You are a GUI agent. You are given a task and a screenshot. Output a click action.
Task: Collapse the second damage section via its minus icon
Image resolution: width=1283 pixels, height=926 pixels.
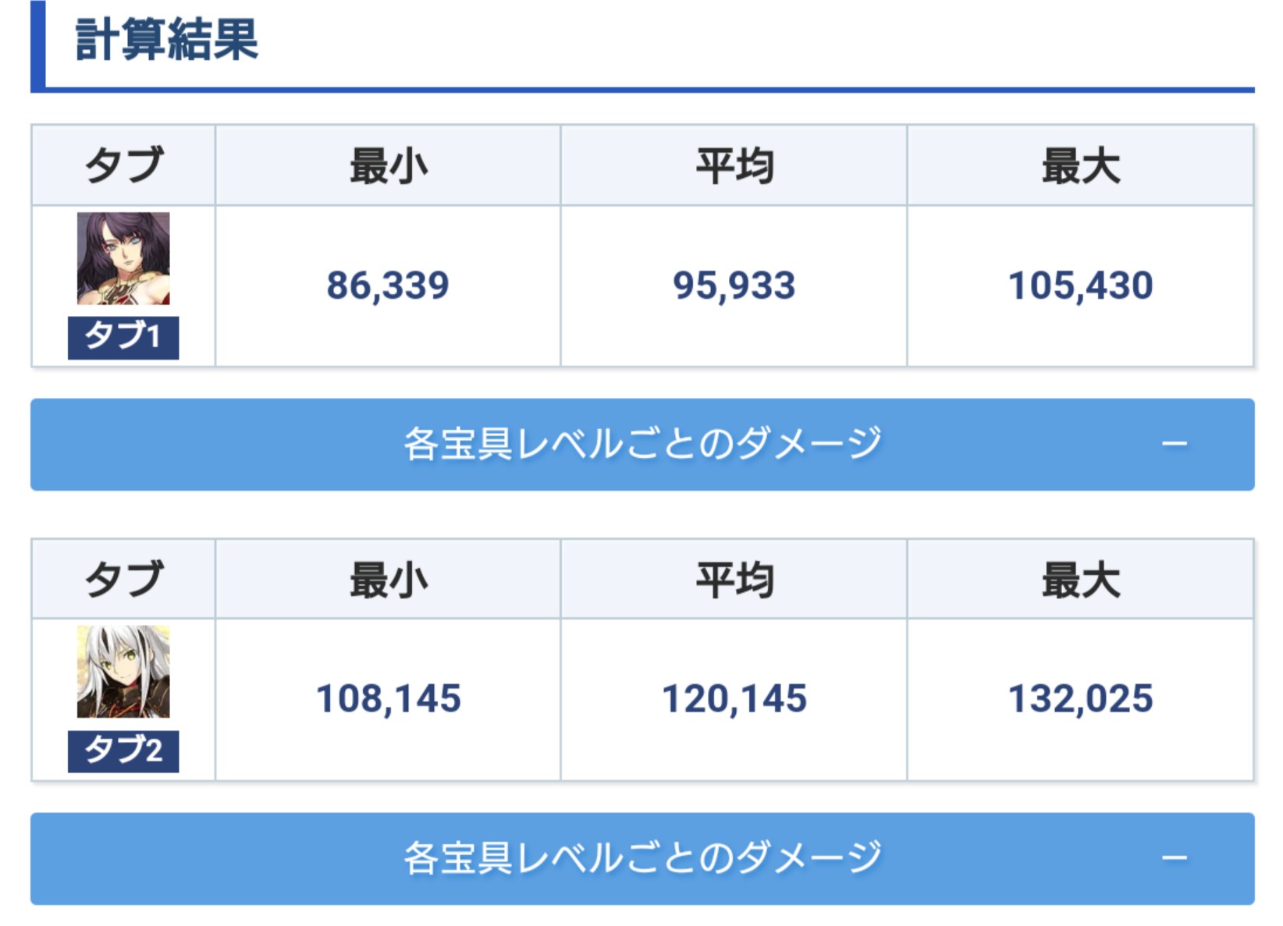click(1174, 858)
